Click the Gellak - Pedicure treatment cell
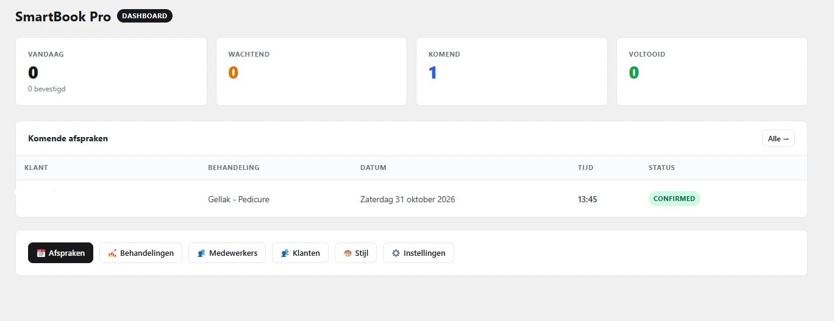This screenshot has height=321, width=834. [238, 199]
